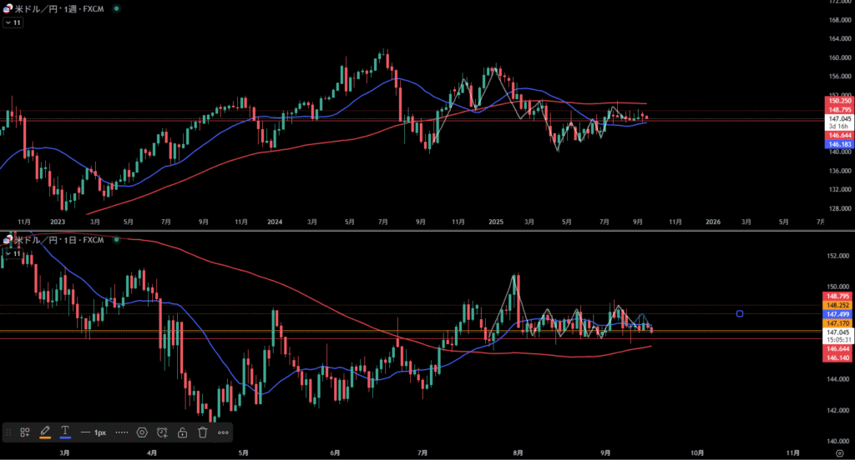Image resolution: width=855 pixels, height=460 pixels.
Task: Click daily chart green market status dot
Action: tap(116, 240)
